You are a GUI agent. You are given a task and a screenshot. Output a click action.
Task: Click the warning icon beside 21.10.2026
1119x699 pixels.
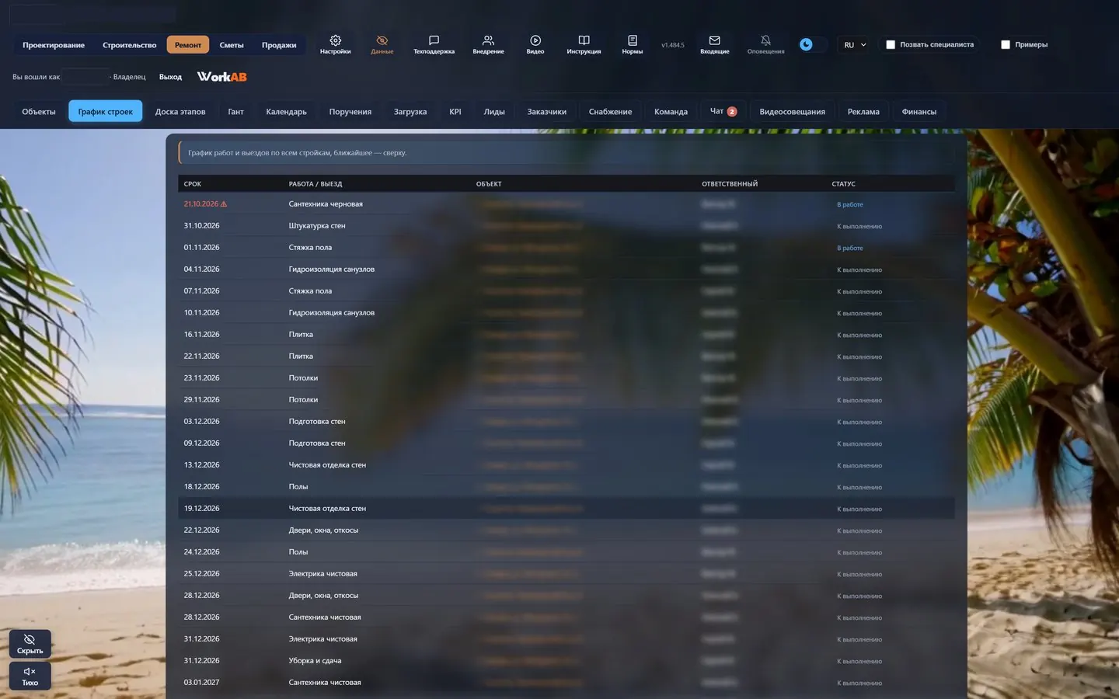click(224, 204)
